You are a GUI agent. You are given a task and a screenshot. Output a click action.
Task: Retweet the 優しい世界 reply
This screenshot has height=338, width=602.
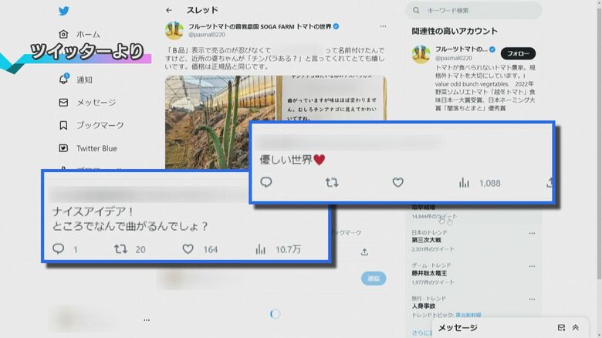[x=332, y=182]
